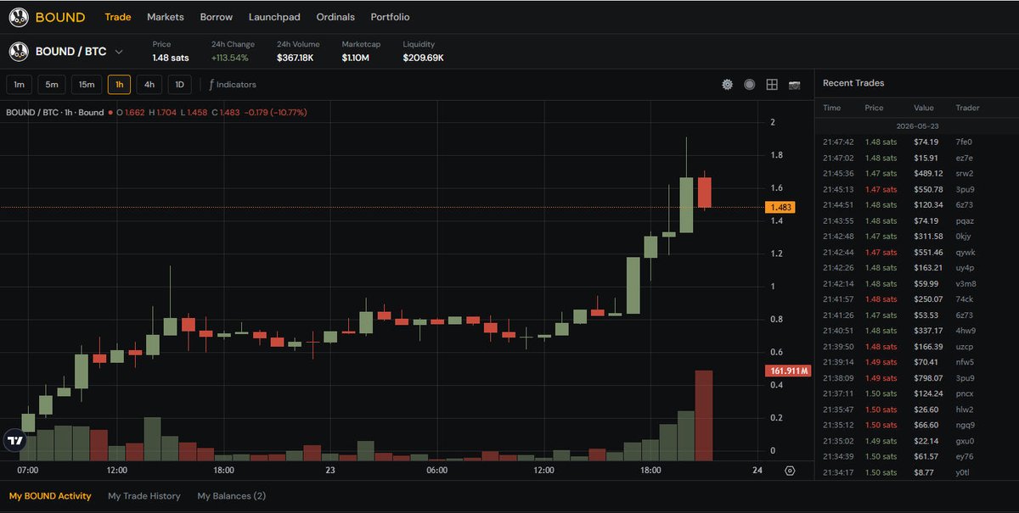Select the 1m timeframe

click(19, 85)
